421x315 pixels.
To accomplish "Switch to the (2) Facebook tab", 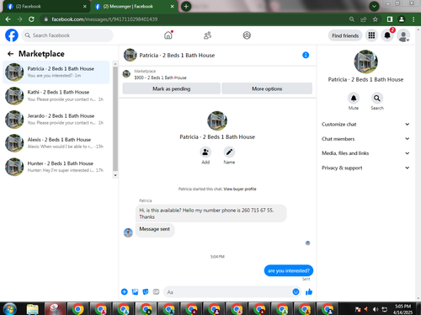I will 46,7.
